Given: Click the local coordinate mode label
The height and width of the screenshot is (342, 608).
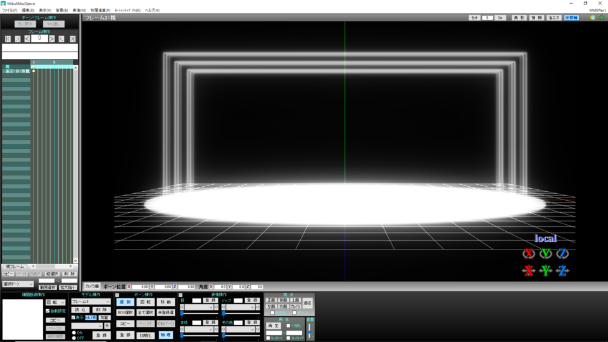Looking at the screenshot, I should pos(545,238).
